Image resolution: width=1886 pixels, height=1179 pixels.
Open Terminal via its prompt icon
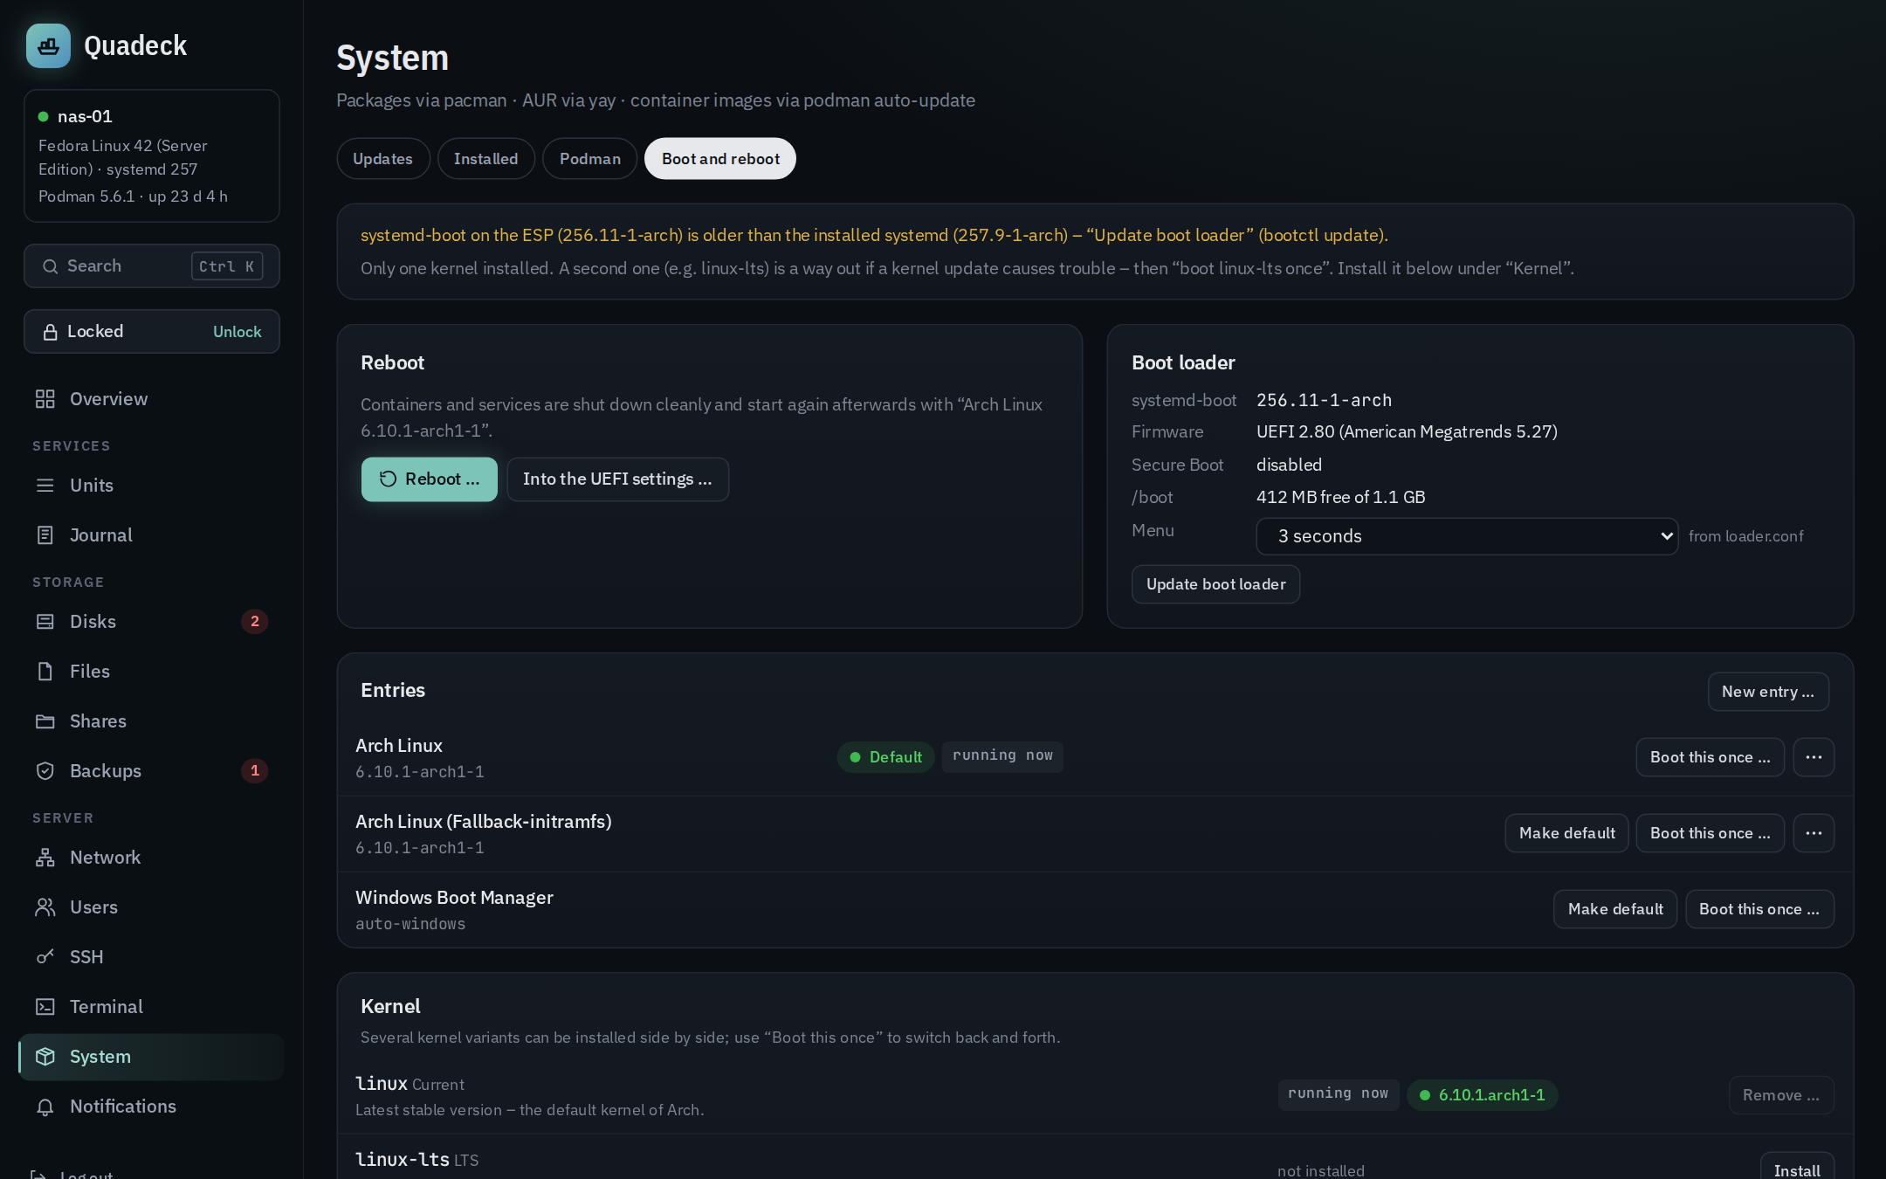tap(45, 1007)
